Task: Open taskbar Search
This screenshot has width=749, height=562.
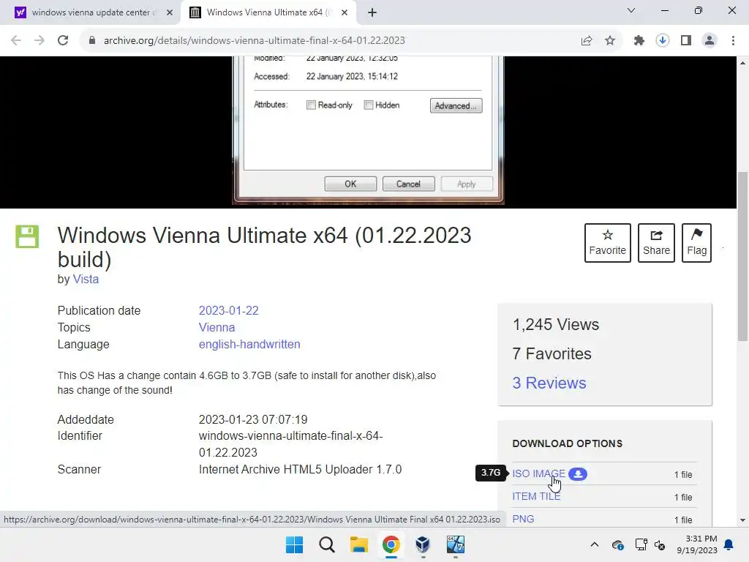Action: (x=327, y=544)
